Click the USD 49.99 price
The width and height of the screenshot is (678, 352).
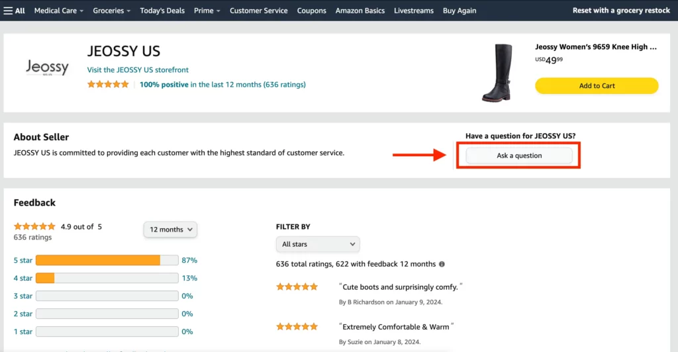point(549,60)
